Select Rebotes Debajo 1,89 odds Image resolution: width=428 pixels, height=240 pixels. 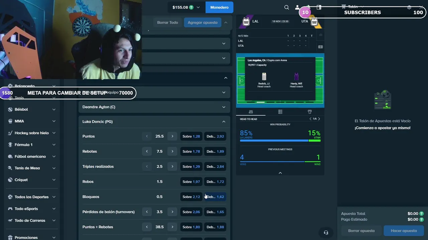tap(215, 151)
